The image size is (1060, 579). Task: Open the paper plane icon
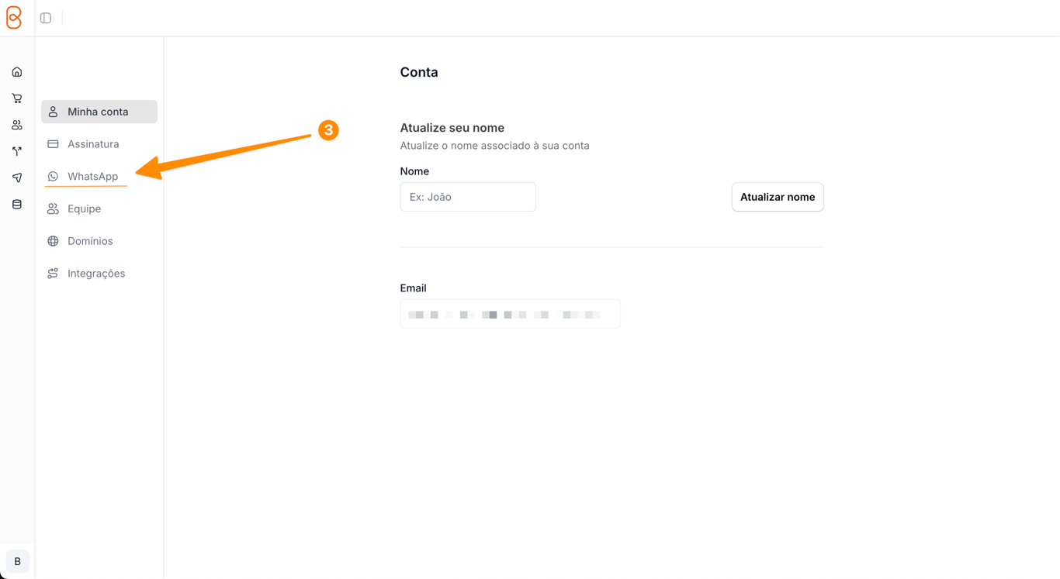17,177
